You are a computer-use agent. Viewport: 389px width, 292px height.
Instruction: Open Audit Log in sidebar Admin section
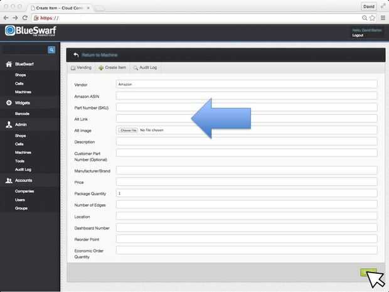click(23, 170)
